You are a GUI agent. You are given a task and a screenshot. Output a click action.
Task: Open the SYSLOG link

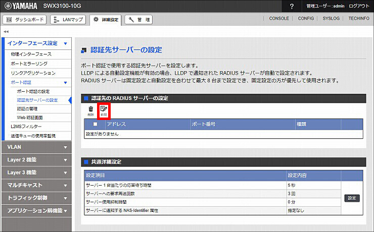(331, 18)
